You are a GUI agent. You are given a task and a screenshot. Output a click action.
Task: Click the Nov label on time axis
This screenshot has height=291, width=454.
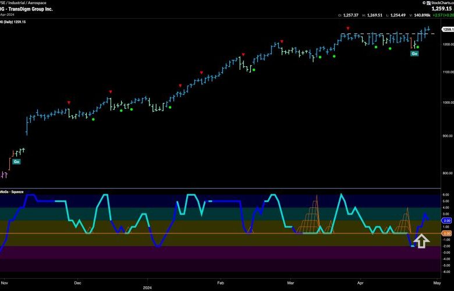tap(4, 283)
